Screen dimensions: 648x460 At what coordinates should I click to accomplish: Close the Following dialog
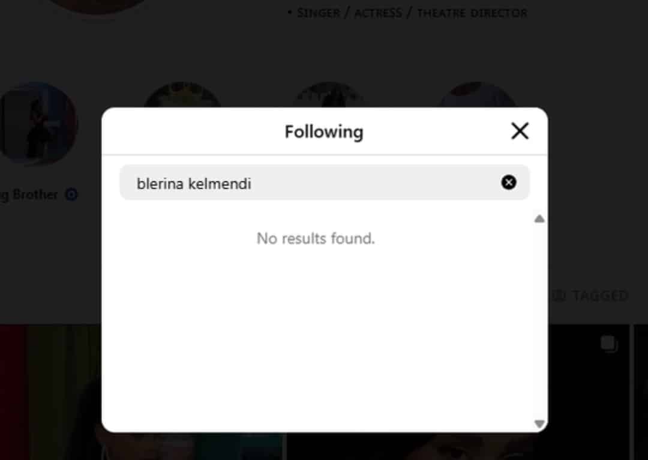pyautogui.click(x=520, y=131)
